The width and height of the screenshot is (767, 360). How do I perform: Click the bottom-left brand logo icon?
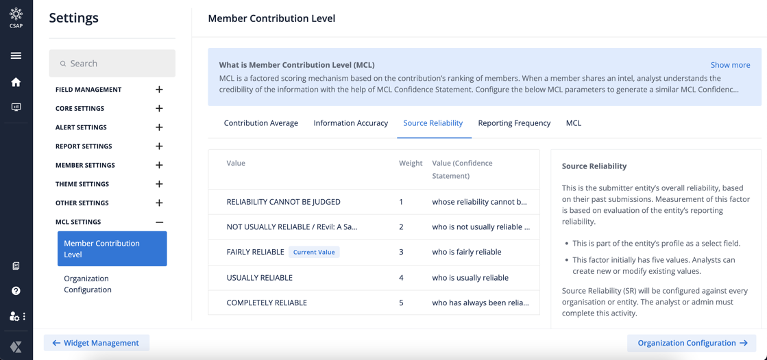tap(16, 347)
